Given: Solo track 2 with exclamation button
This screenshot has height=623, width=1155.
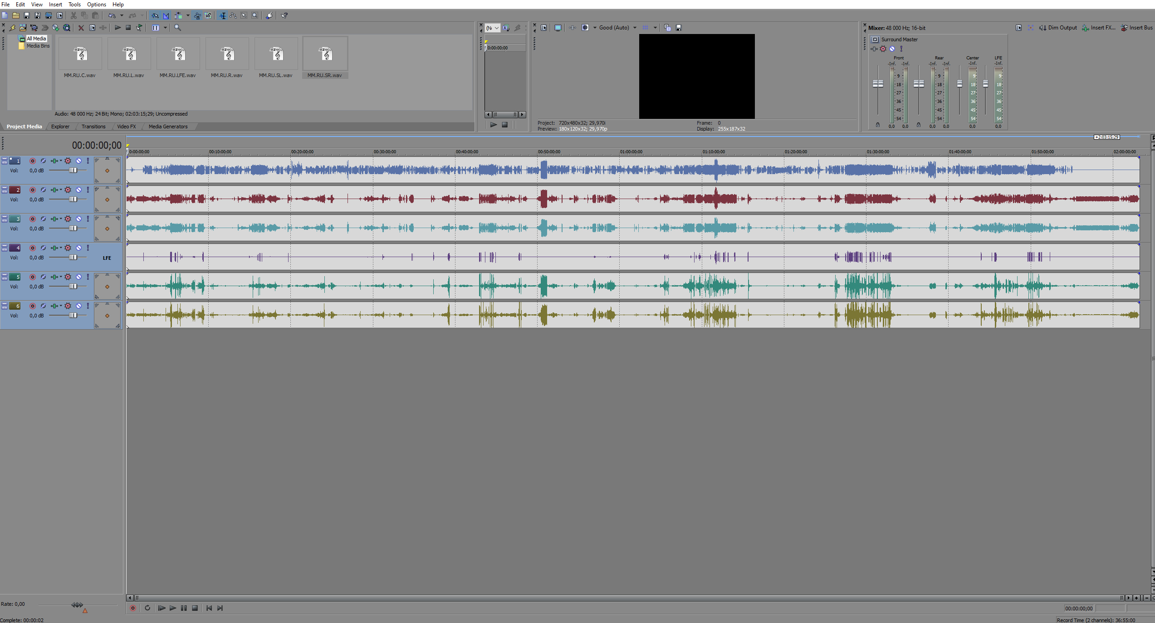Looking at the screenshot, I should (x=88, y=190).
